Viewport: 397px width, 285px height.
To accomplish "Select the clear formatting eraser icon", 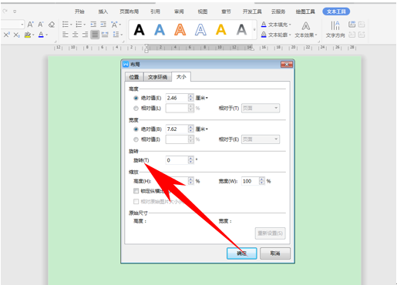I will (x=52, y=25).
